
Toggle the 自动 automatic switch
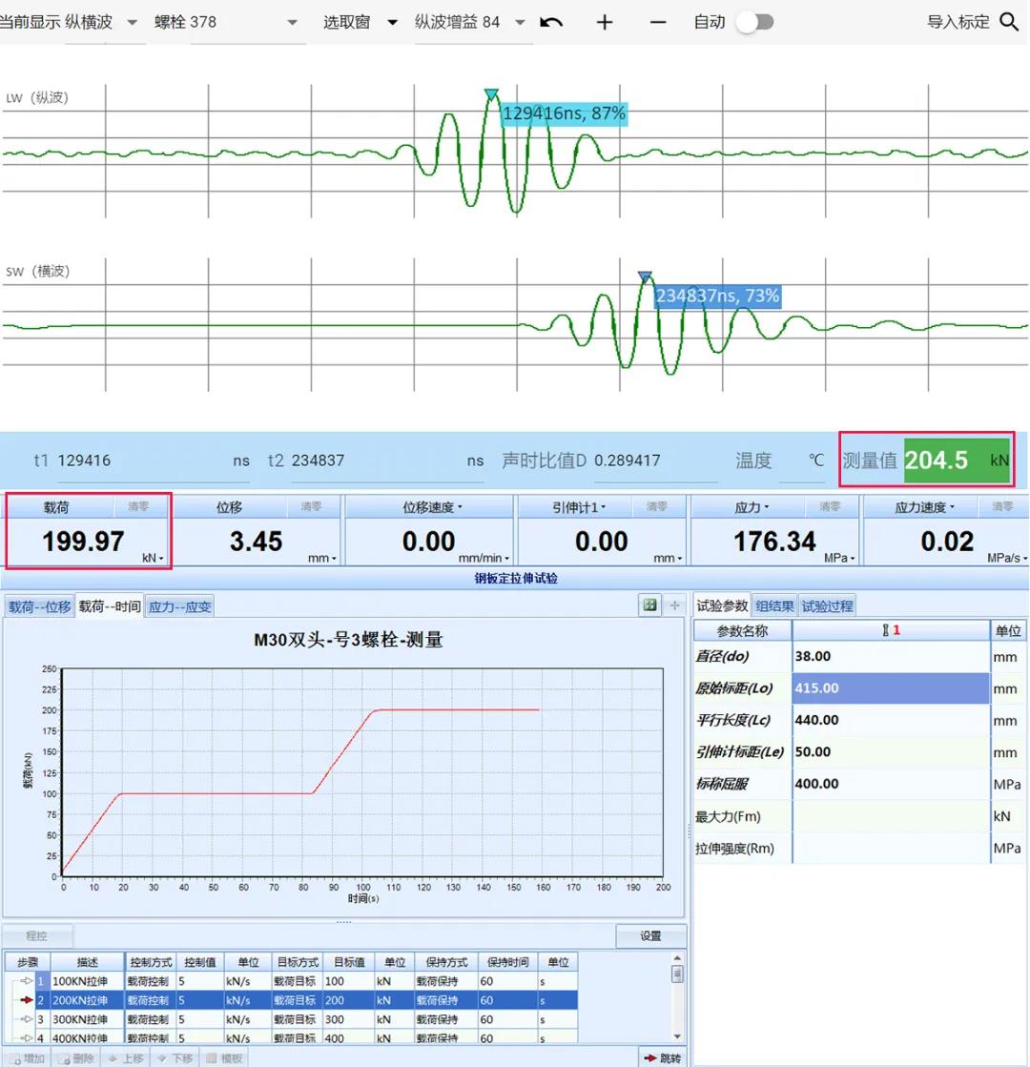click(753, 22)
